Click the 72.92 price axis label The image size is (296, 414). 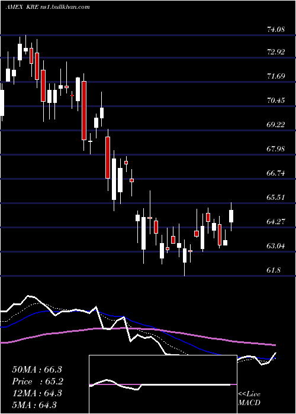(276, 52)
